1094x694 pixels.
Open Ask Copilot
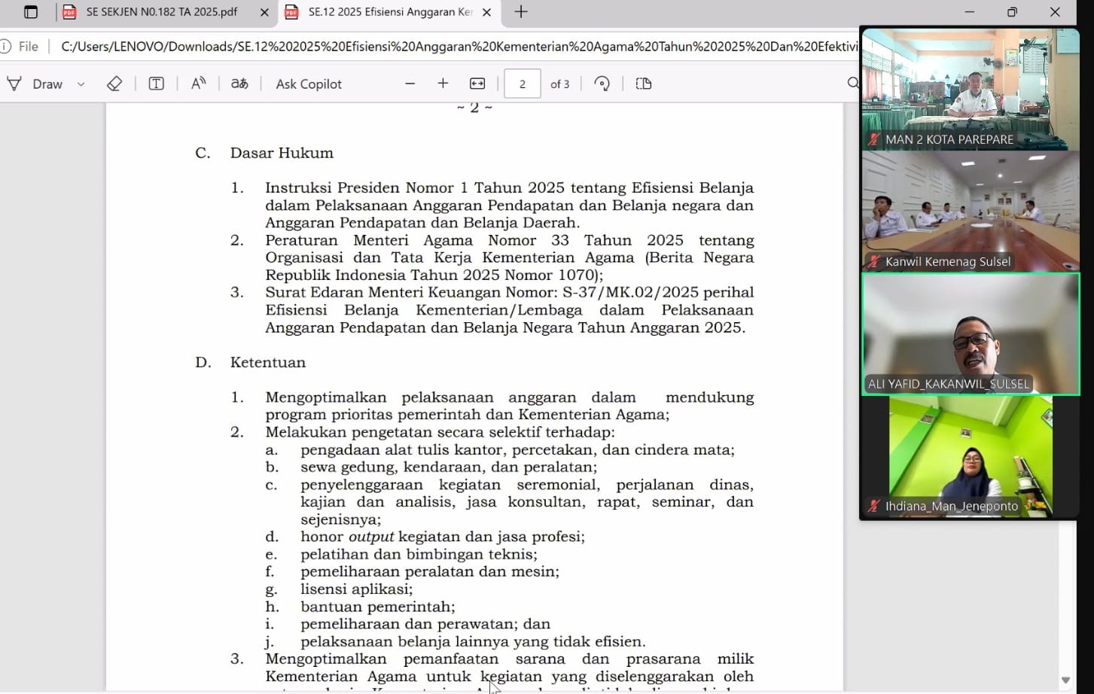click(309, 84)
